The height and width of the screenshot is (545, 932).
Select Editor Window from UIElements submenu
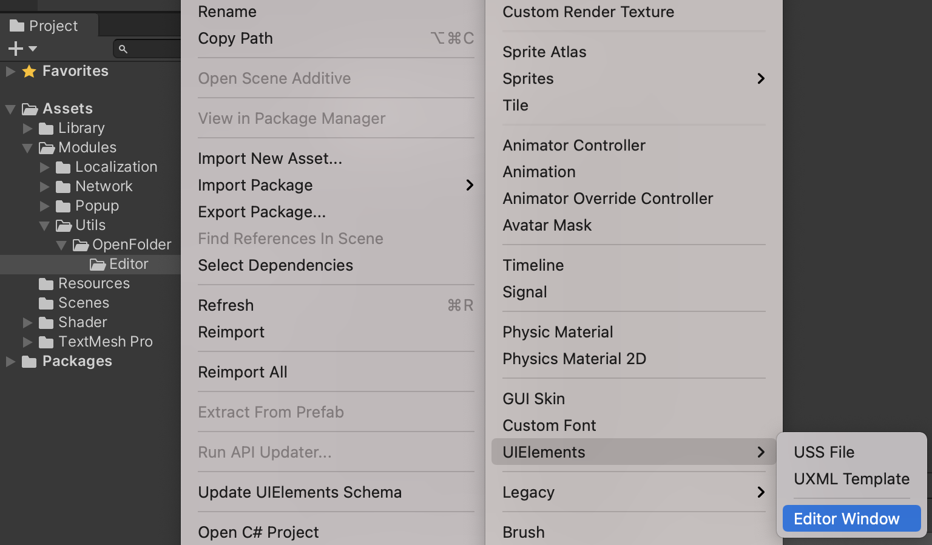[x=846, y=518]
